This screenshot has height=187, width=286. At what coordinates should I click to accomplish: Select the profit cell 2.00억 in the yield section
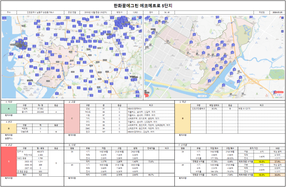(262, 170)
